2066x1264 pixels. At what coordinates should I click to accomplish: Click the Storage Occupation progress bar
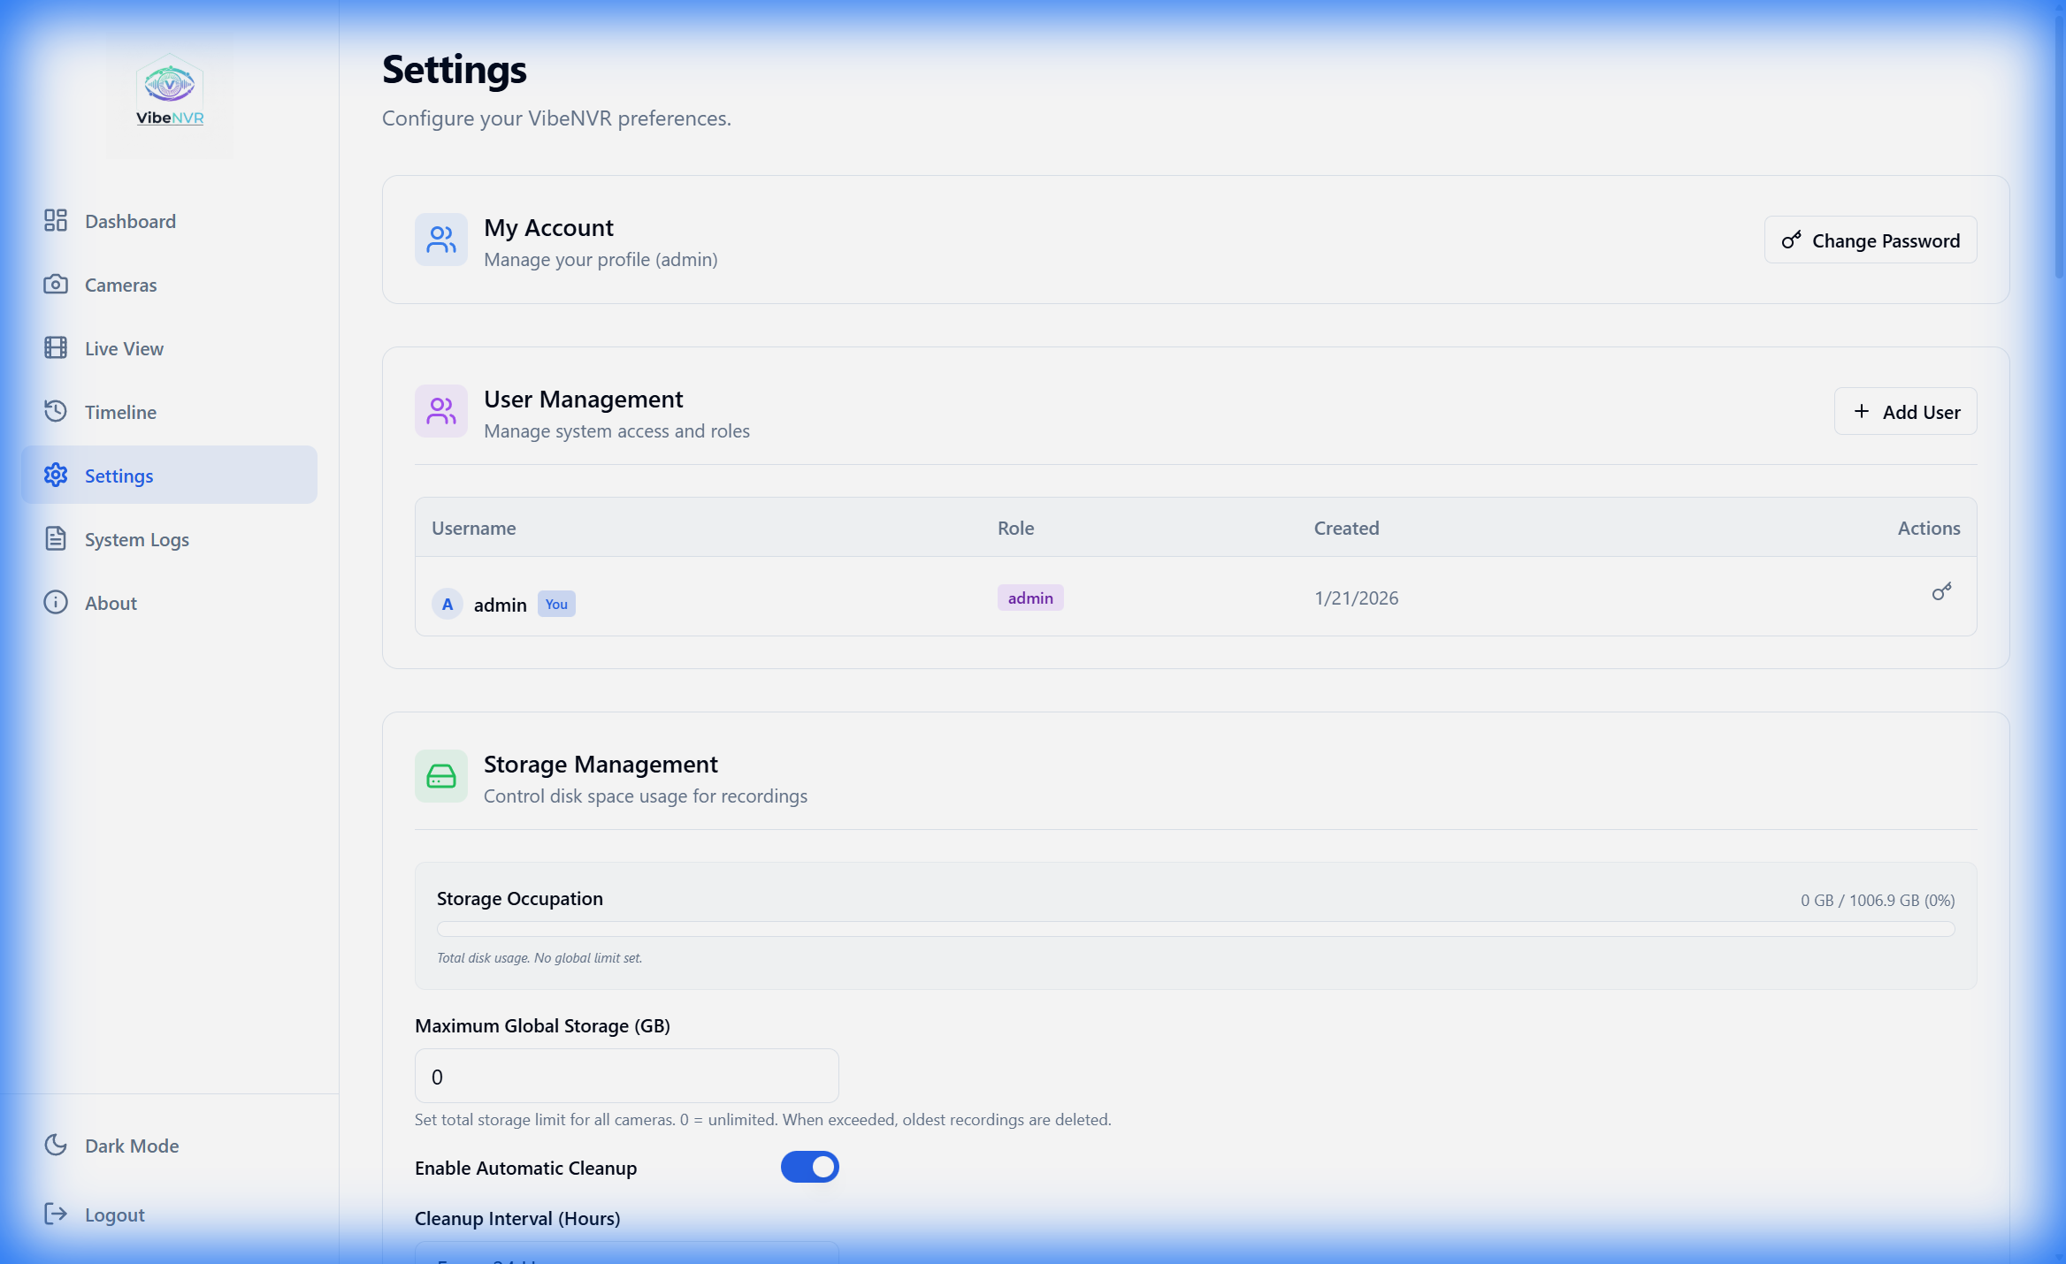[1195, 929]
